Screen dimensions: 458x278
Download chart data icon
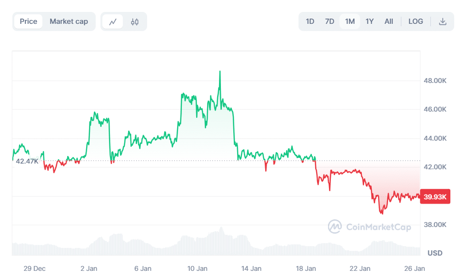click(443, 21)
